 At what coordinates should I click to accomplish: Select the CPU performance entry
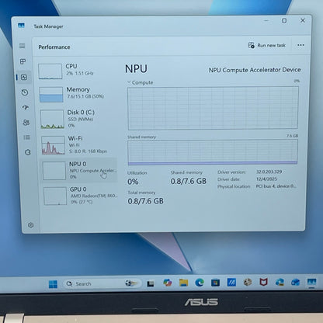coord(76,71)
